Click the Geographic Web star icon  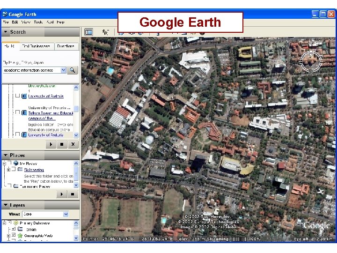pyautogui.click(x=20, y=235)
